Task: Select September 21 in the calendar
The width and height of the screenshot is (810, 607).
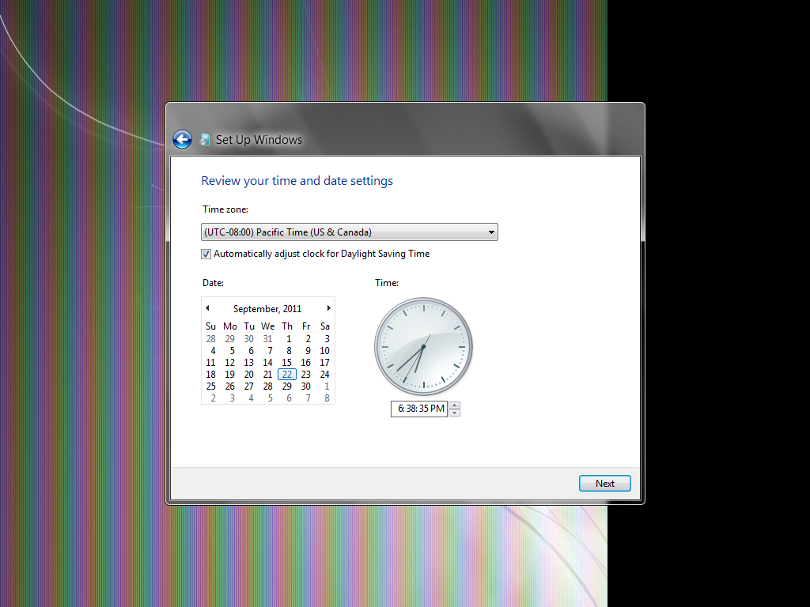Action: (267, 374)
